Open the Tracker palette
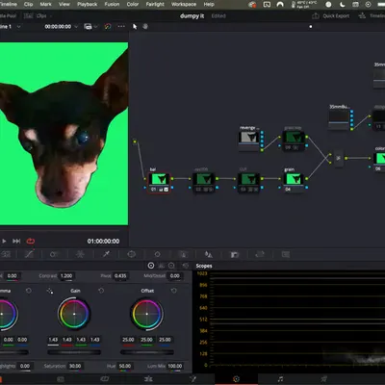The image size is (385, 385). click(x=157, y=254)
